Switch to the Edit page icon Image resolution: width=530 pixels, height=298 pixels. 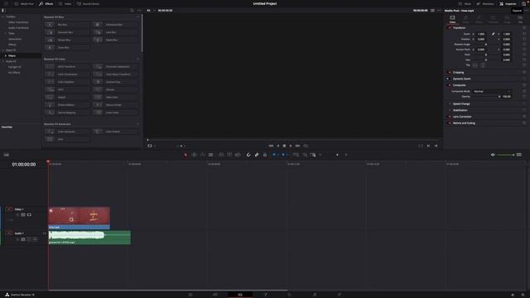[x=240, y=295]
